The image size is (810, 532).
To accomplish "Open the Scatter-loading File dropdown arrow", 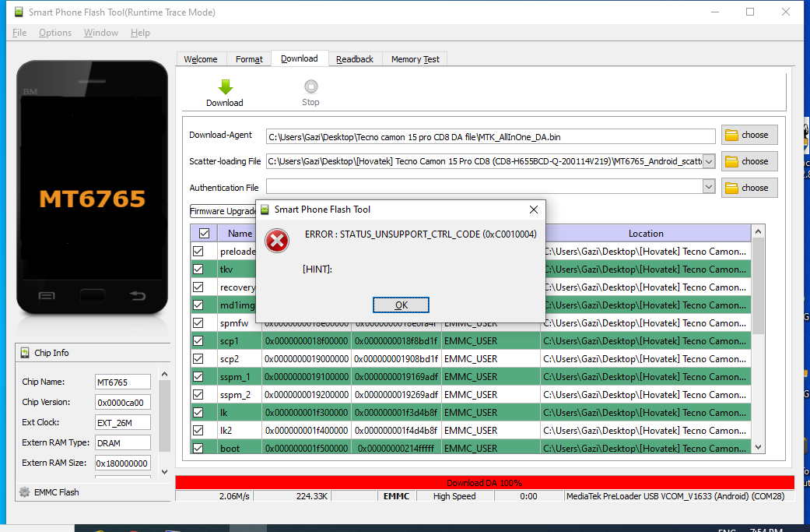I will click(709, 161).
